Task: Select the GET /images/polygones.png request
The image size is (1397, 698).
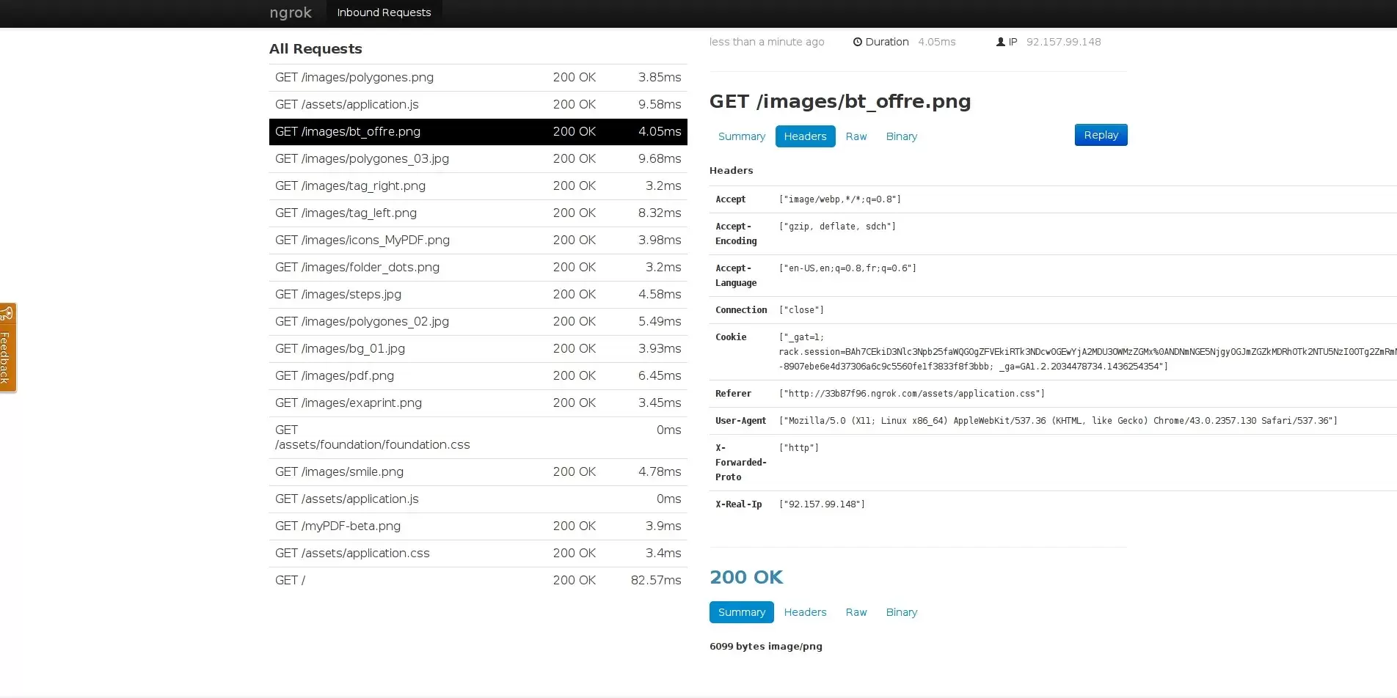Action: pyautogui.click(x=477, y=77)
